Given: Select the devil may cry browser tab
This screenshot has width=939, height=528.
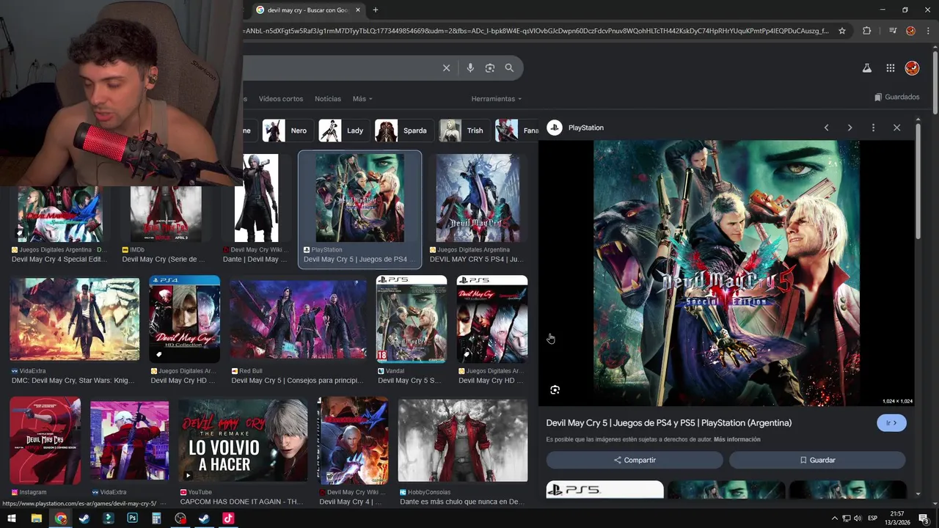Looking at the screenshot, I should pos(308,10).
